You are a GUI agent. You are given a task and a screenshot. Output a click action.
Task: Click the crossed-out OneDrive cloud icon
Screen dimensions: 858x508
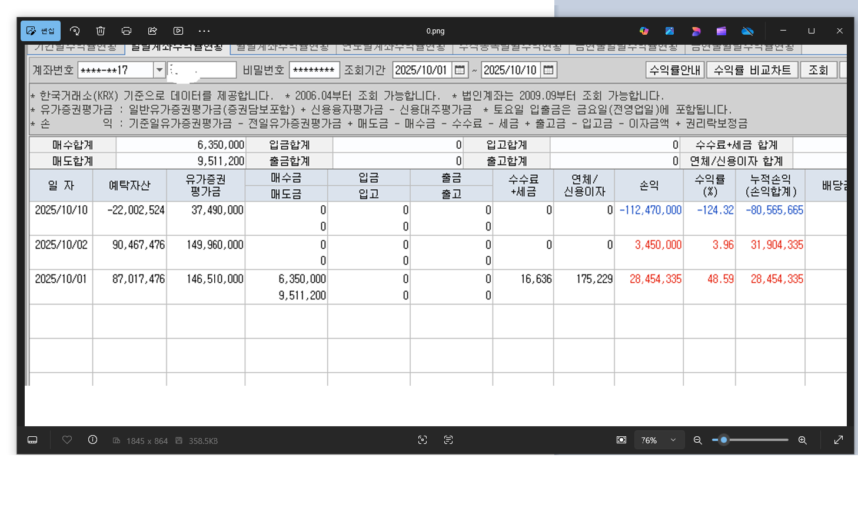click(747, 31)
